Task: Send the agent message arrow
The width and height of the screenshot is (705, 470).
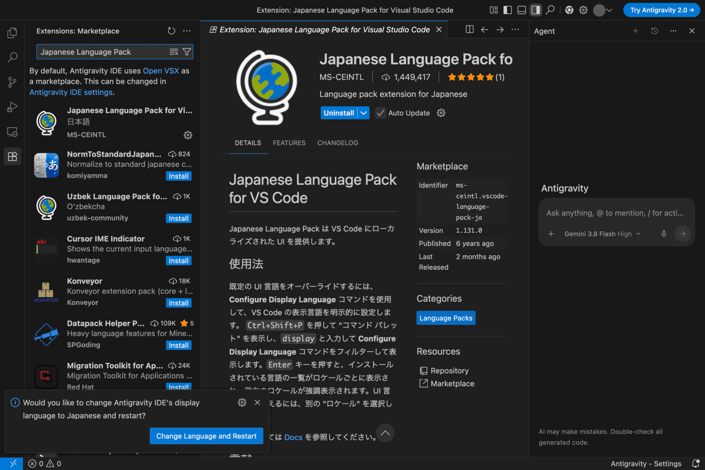Action: pos(682,234)
